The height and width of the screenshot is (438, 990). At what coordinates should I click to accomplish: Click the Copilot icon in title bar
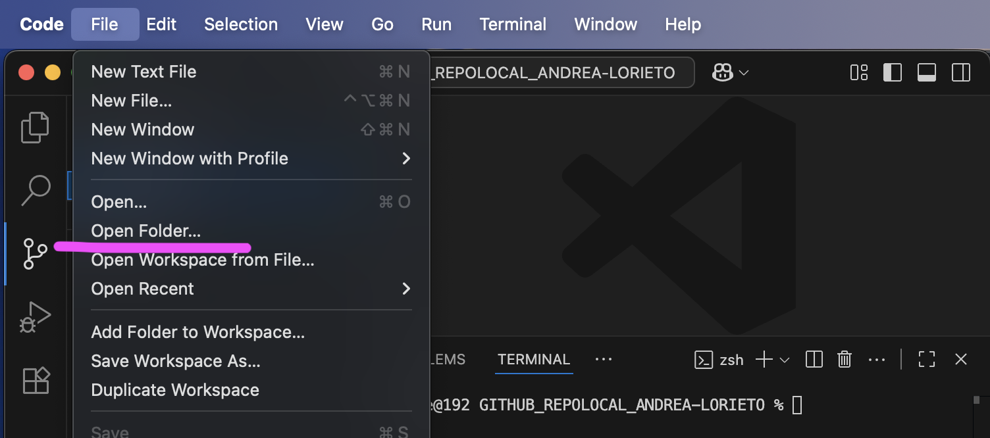(723, 72)
